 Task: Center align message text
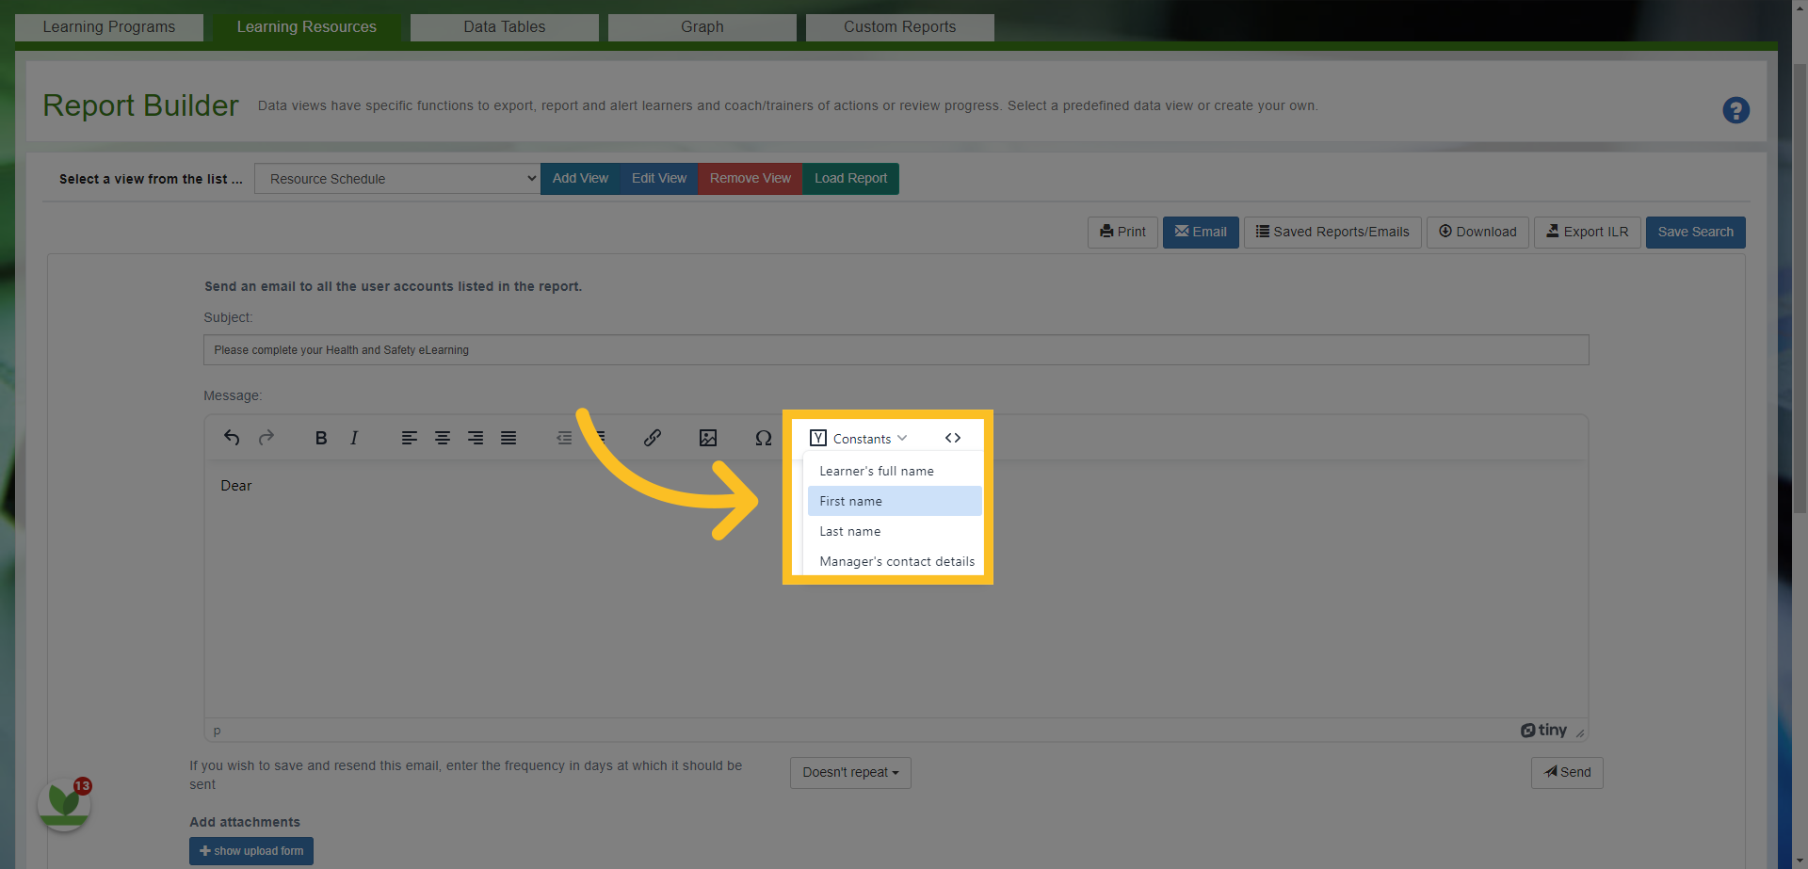tap(442, 438)
